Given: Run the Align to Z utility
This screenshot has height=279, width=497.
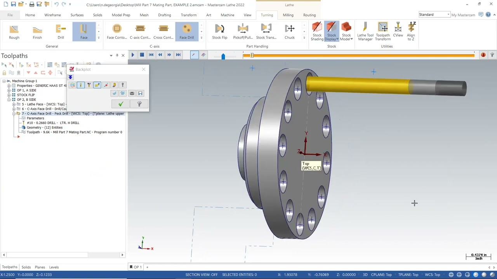Looking at the screenshot, I should coord(411,32).
